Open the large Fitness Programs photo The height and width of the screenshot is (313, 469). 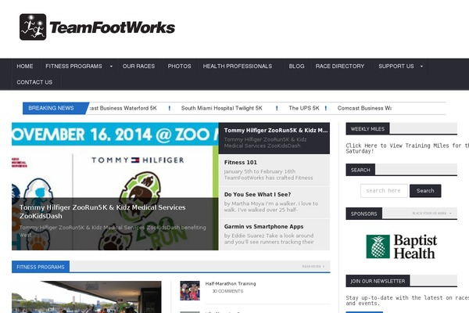click(87, 297)
